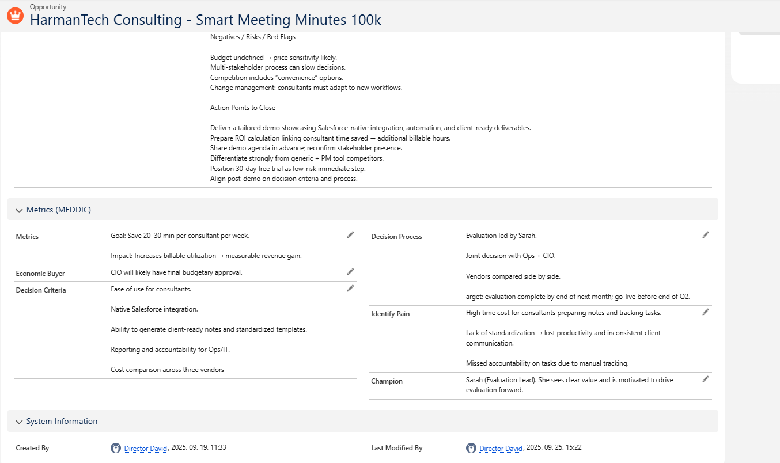Click the Champion field label

(x=387, y=381)
